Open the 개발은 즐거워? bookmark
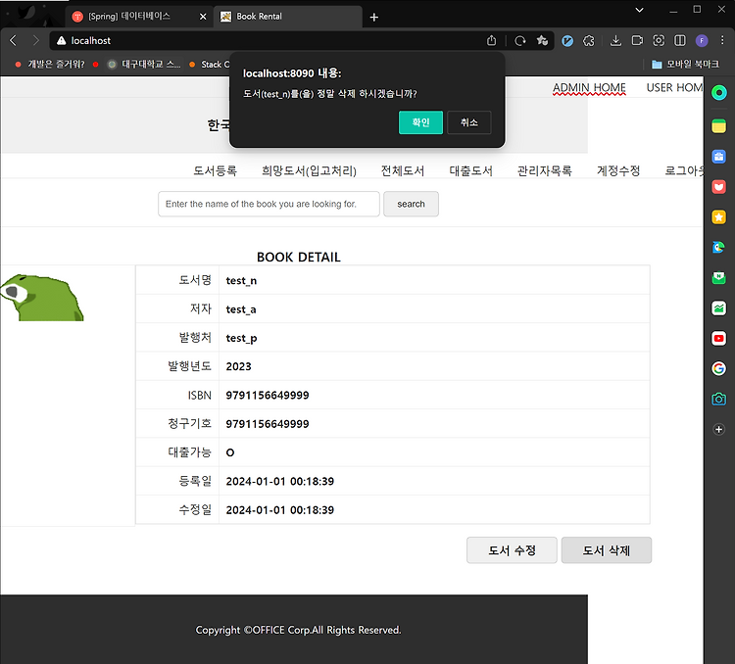 (x=50, y=65)
